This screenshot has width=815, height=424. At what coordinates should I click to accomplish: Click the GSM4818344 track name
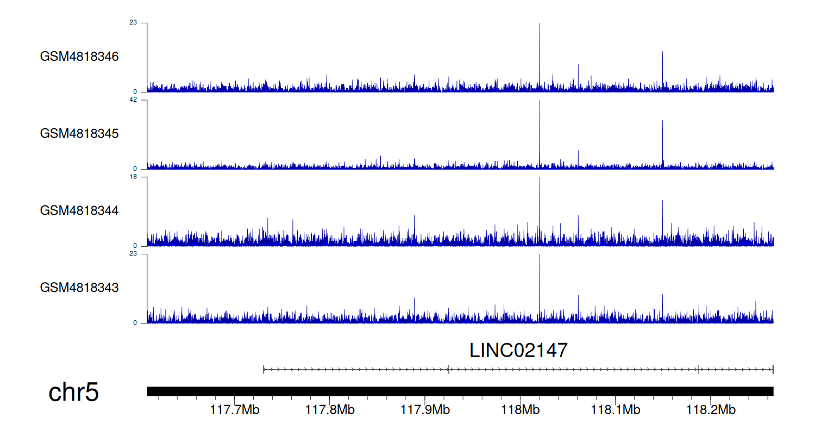pos(79,210)
